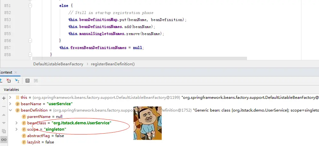Click line number 854 in gutter
The image size is (319, 146).
point(7,27)
